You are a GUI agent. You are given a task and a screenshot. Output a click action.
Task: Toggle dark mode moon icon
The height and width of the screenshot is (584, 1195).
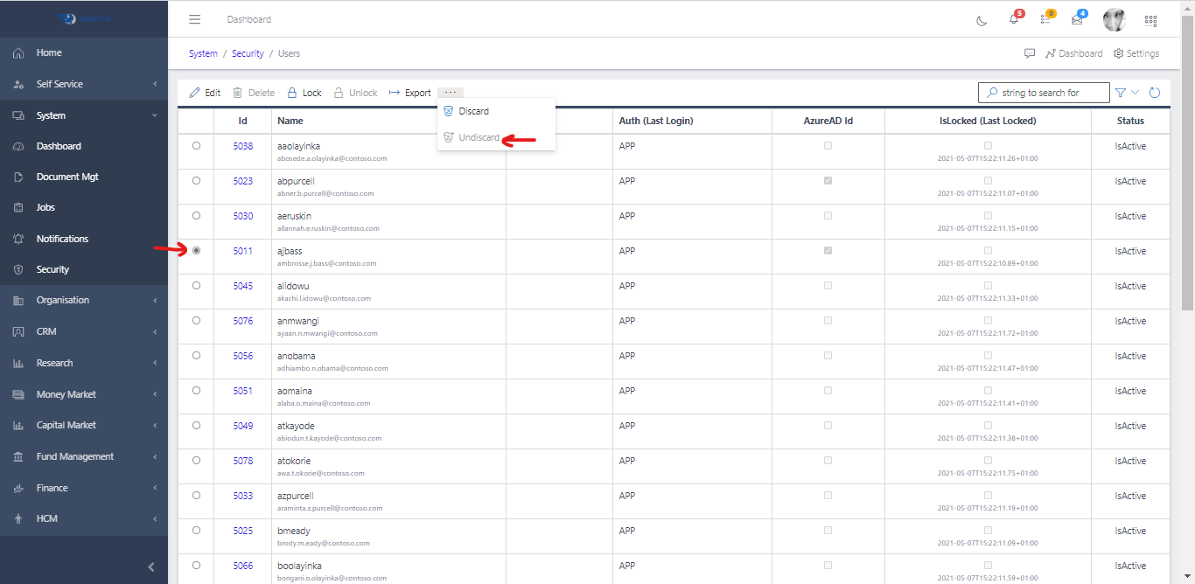tap(982, 20)
